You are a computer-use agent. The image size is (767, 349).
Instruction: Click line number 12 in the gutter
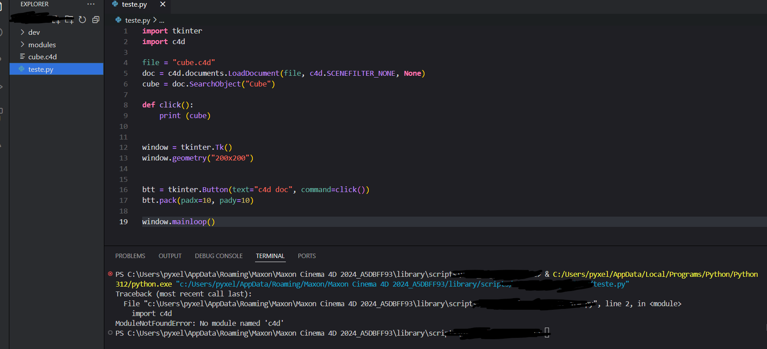[x=124, y=148]
